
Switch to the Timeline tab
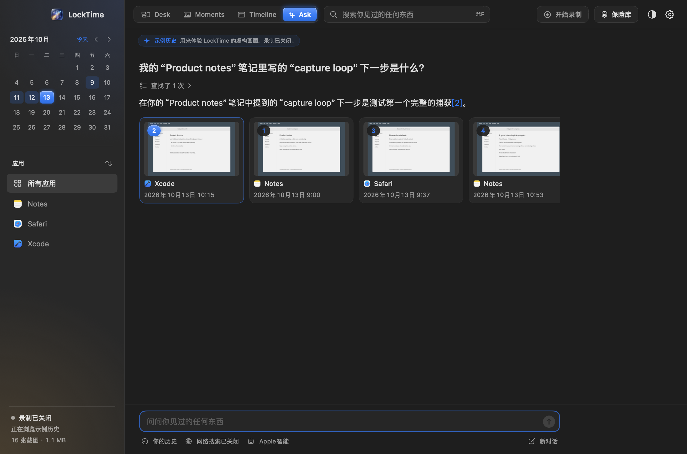coord(257,14)
